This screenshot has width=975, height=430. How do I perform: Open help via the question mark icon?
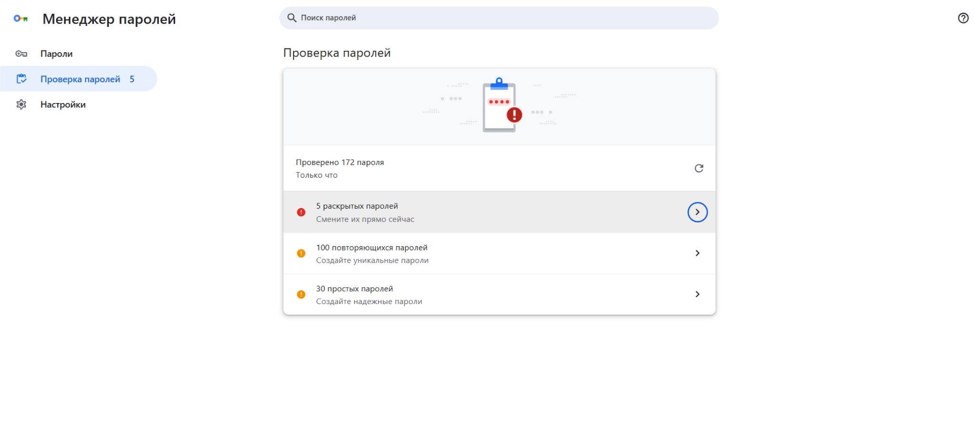[x=963, y=18]
